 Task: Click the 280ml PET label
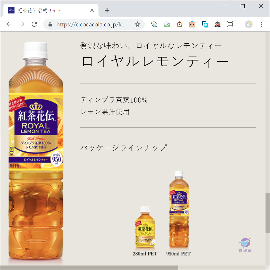(145, 254)
